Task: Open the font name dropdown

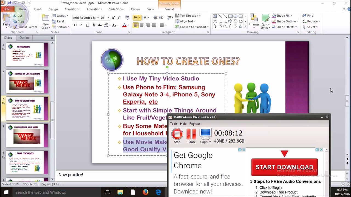Action: pos(98,18)
